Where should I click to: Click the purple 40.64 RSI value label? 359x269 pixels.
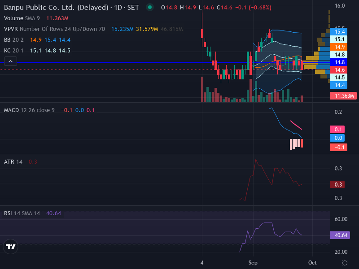click(x=340, y=235)
